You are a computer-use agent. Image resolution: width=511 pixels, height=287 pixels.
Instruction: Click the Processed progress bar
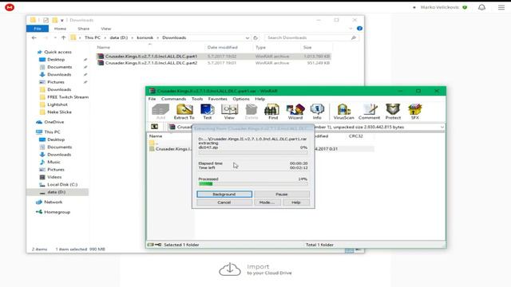tap(253, 184)
